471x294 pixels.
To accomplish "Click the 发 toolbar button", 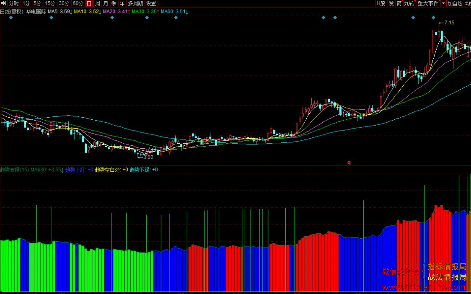I will [x=391, y=3].
